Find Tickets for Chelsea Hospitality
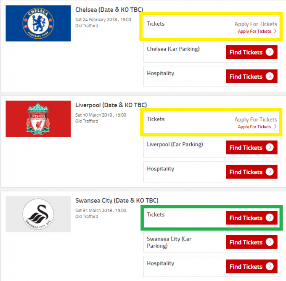The image size is (286, 281). 252,77
